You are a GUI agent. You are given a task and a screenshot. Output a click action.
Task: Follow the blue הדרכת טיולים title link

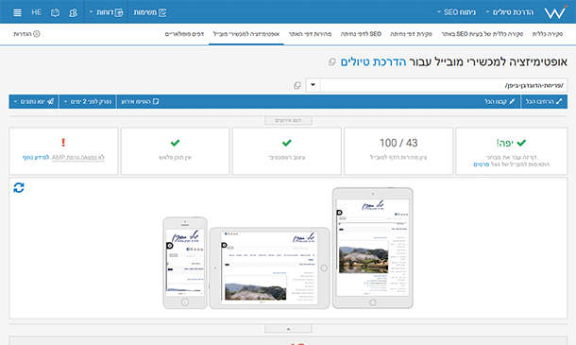click(x=373, y=61)
